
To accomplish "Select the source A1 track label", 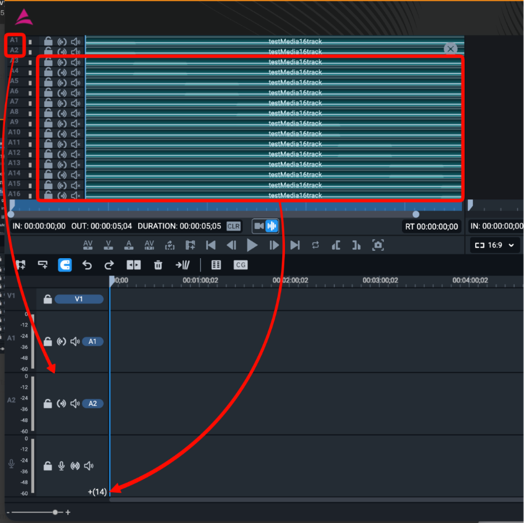I will pyautogui.click(x=14, y=40).
